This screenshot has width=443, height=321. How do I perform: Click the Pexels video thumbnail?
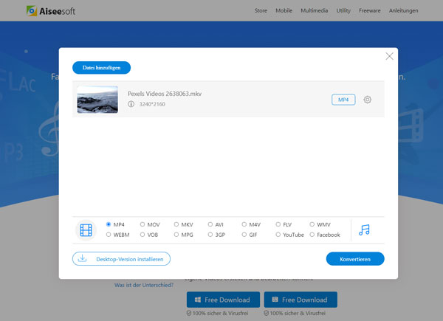pos(97,100)
